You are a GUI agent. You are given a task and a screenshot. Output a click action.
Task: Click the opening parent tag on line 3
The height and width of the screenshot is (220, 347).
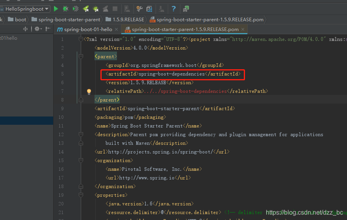coord(106,57)
